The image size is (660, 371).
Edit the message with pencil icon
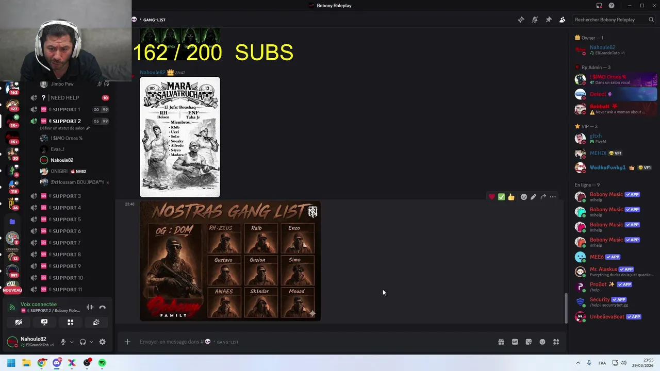(534, 197)
